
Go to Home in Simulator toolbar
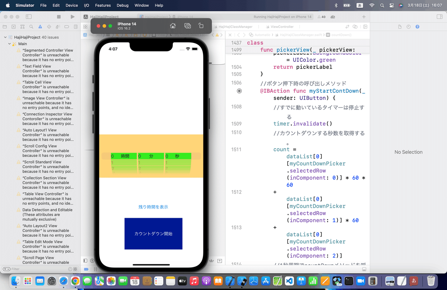tap(173, 26)
